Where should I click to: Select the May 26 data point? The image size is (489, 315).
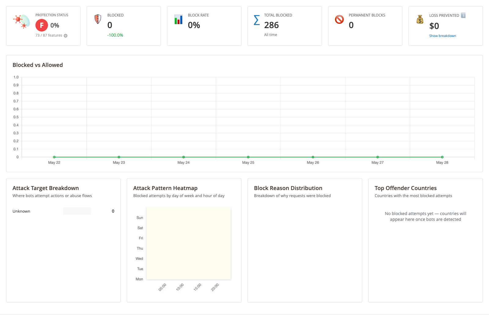pyautogui.click(x=313, y=157)
